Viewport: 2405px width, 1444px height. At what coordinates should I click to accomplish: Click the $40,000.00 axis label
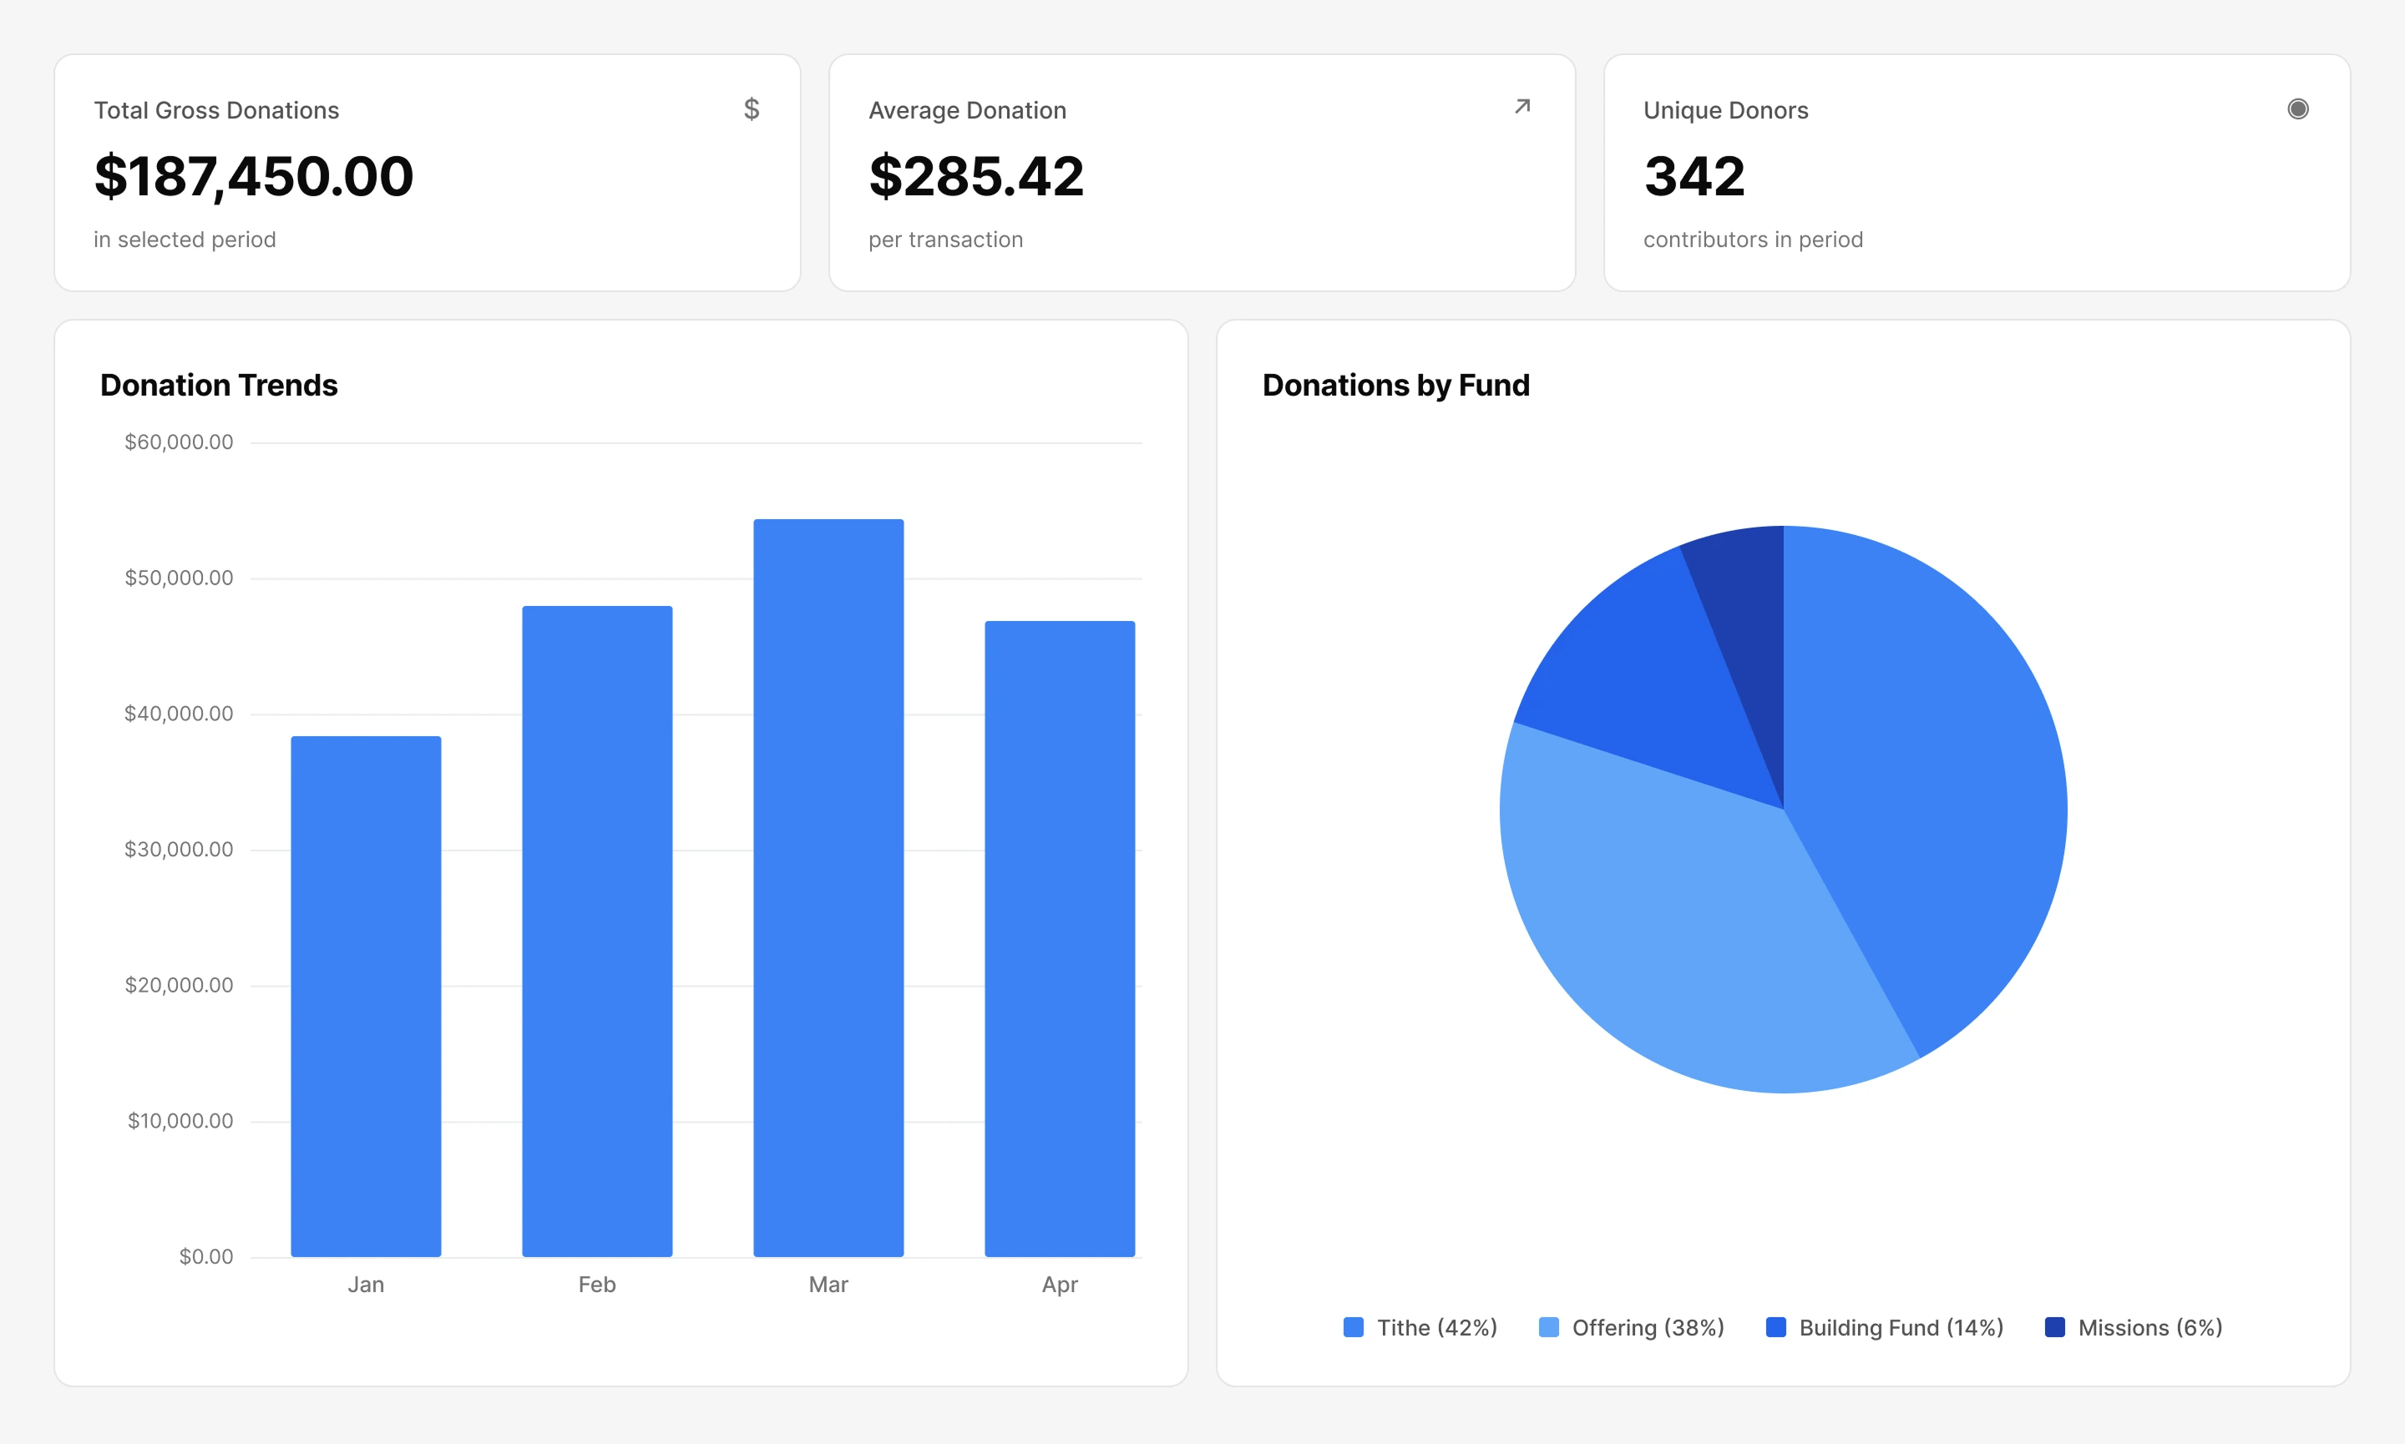[179, 714]
